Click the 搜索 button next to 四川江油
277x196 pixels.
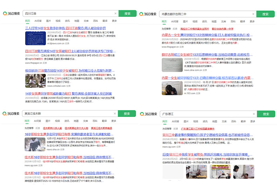(128, 13)
